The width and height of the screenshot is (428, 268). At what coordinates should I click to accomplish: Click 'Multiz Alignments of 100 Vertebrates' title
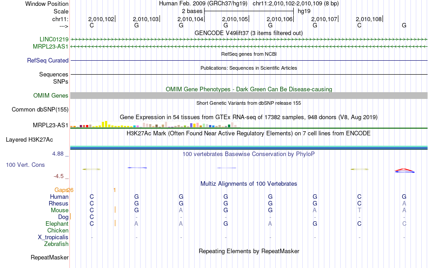click(x=249, y=183)
